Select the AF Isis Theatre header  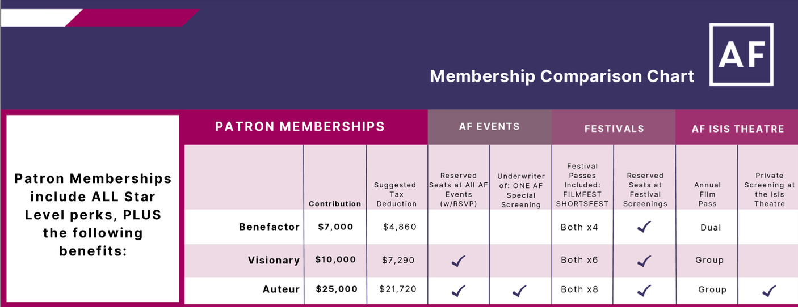pos(737,129)
